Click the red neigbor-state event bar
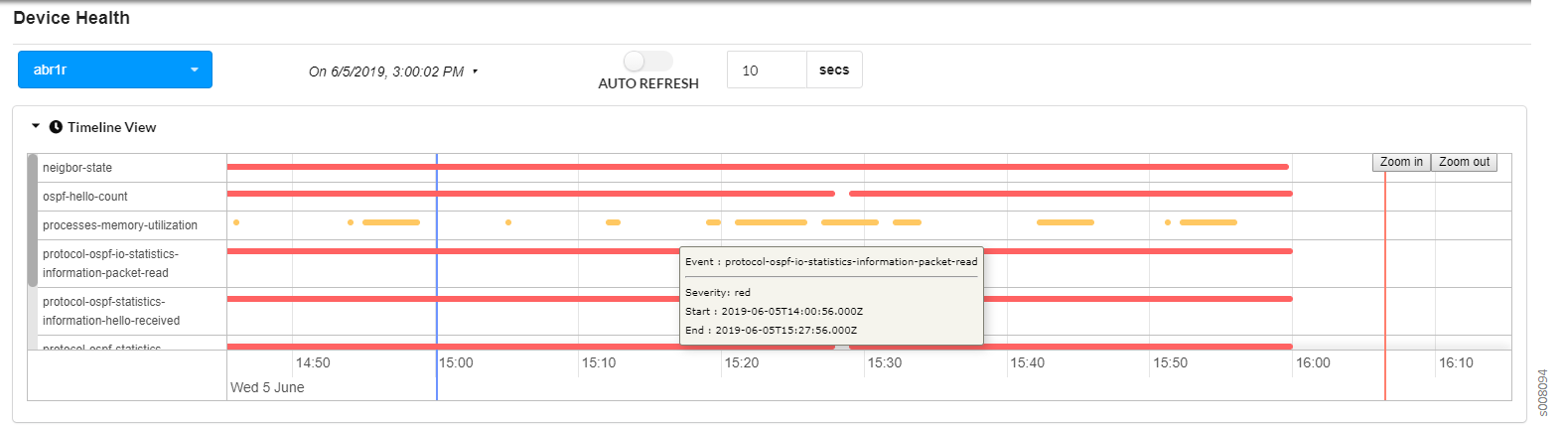The image size is (1564, 427). tap(755, 167)
